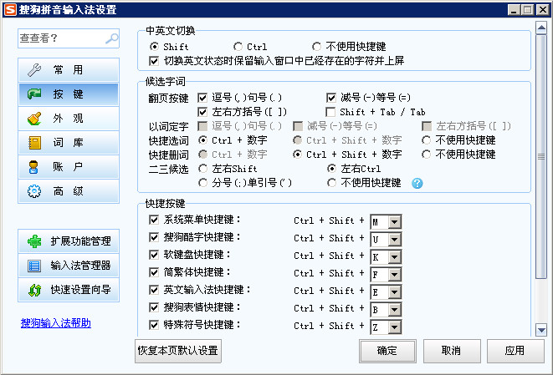
Task: Open the F key dropdown for 简繁体快捷键
Action: [x=394, y=275]
